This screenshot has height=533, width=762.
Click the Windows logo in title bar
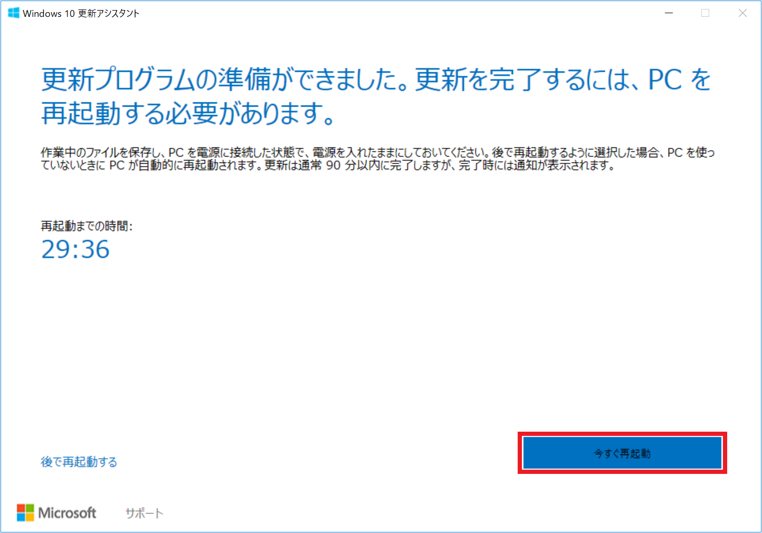(13, 13)
